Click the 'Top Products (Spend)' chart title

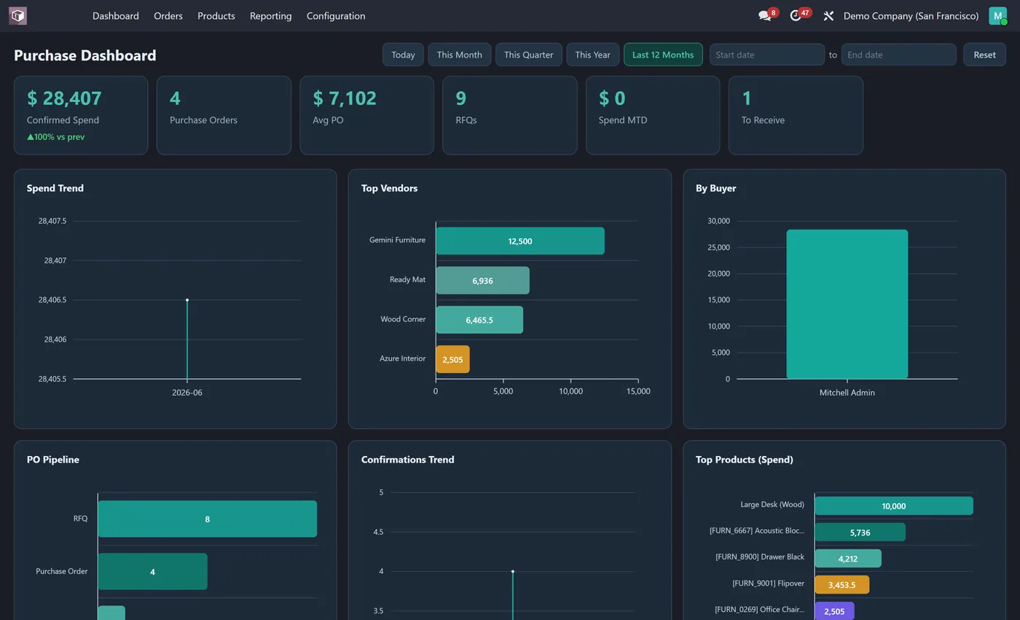pyautogui.click(x=745, y=460)
